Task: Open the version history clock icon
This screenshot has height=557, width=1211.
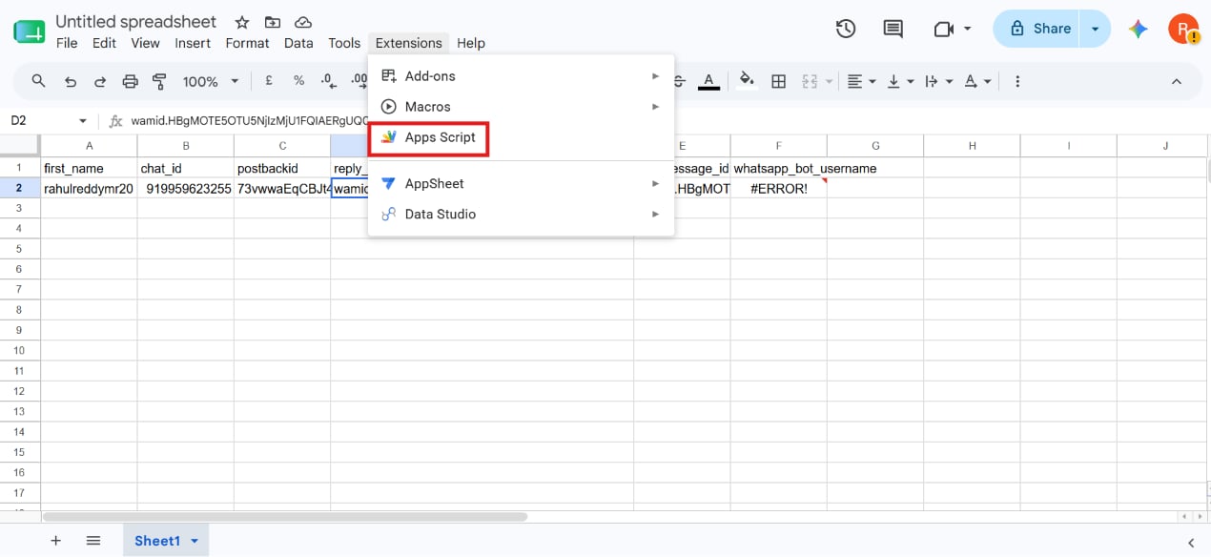Action: point(846,29)
